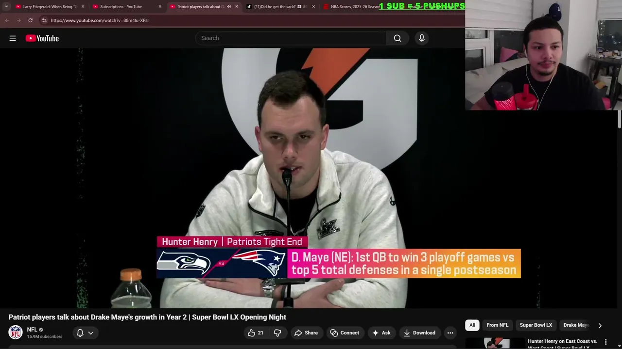622x349 pixels.
Task: Click the URL address bar
Action: coord(253,20)
